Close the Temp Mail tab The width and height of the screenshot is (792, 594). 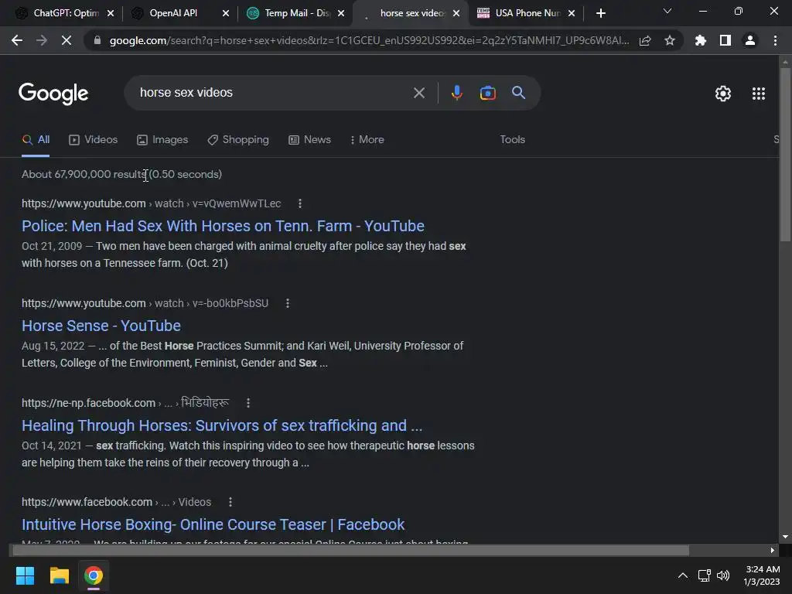(x=341, y=13)
